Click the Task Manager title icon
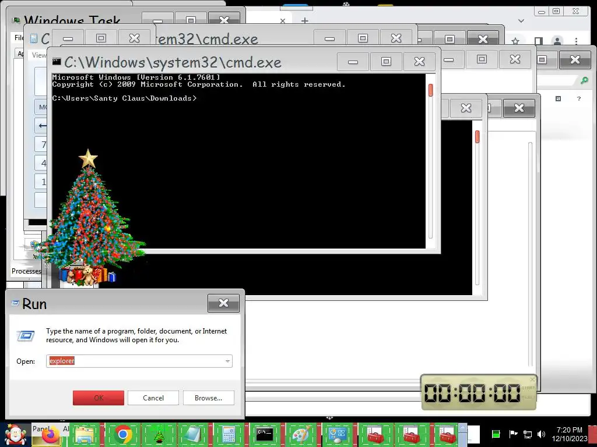The width and height of the screenshot is (597, 447). click(16, 20)
